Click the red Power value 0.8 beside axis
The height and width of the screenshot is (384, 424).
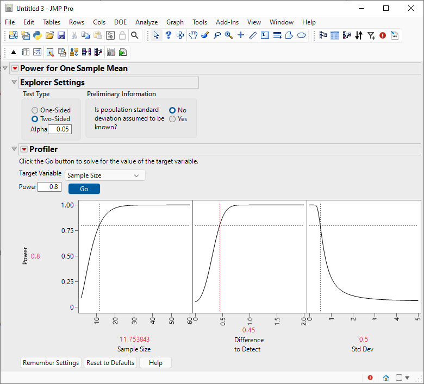point(35,256)
